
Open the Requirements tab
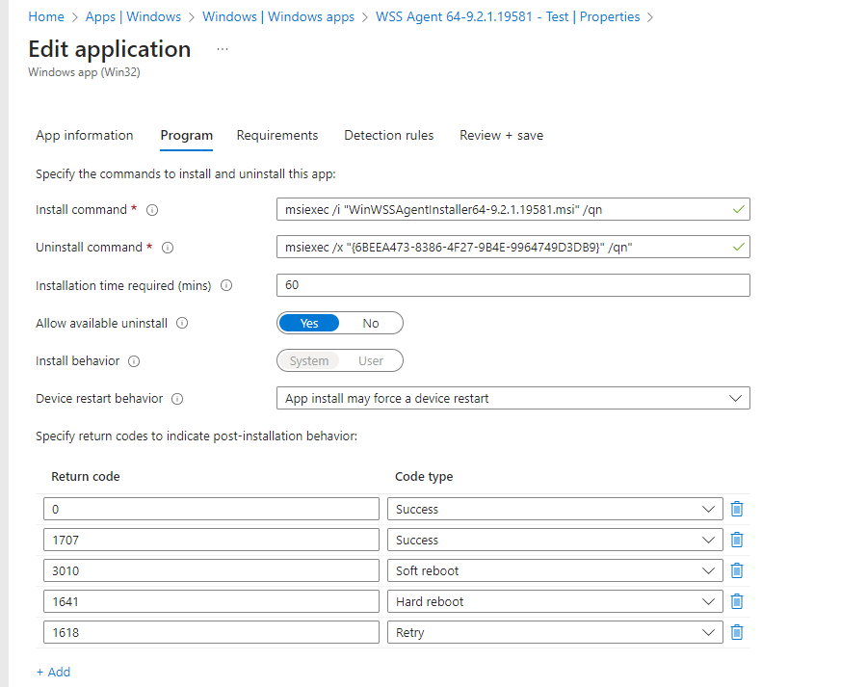[x=277, y=135]
